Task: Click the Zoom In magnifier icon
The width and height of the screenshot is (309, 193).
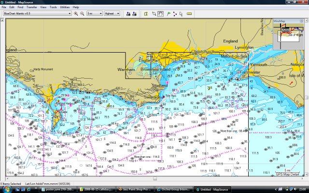Action: 76,14
